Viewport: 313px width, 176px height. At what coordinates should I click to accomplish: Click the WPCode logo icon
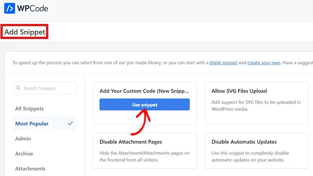coord(10,8)
